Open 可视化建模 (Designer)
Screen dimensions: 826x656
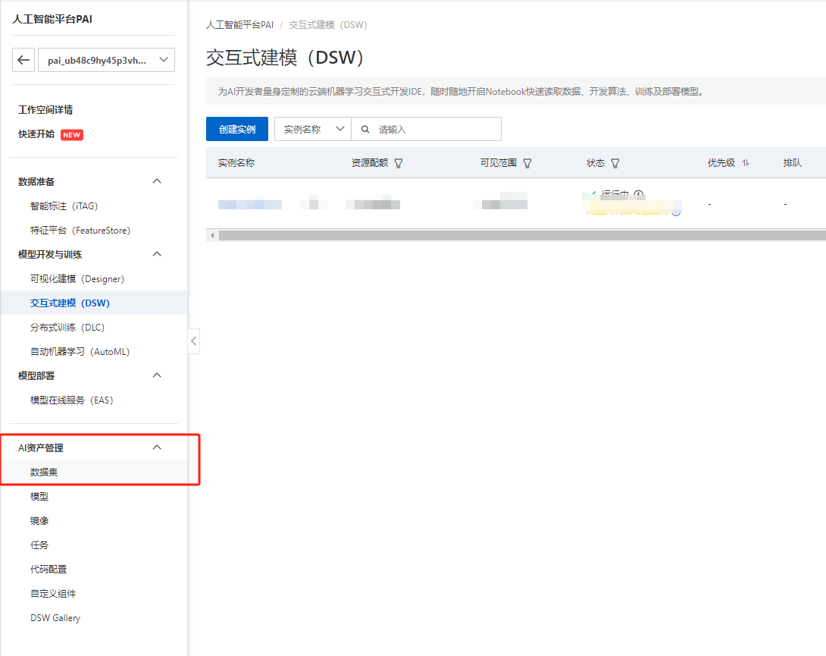tap(77, 278)
